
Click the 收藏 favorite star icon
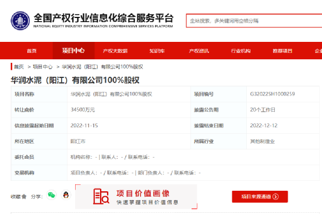(x=24, y=197)
